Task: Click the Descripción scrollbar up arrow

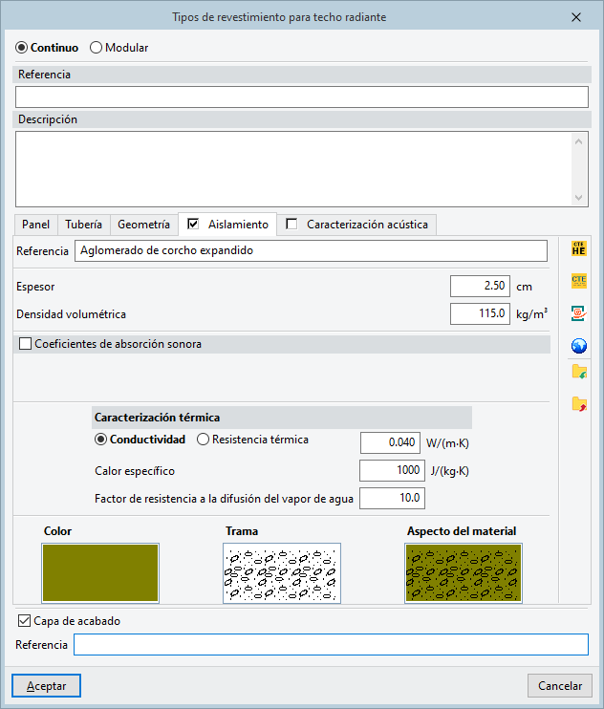Action: 579,141
